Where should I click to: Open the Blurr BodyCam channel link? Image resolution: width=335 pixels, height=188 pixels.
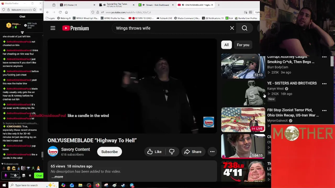[277, 67]
